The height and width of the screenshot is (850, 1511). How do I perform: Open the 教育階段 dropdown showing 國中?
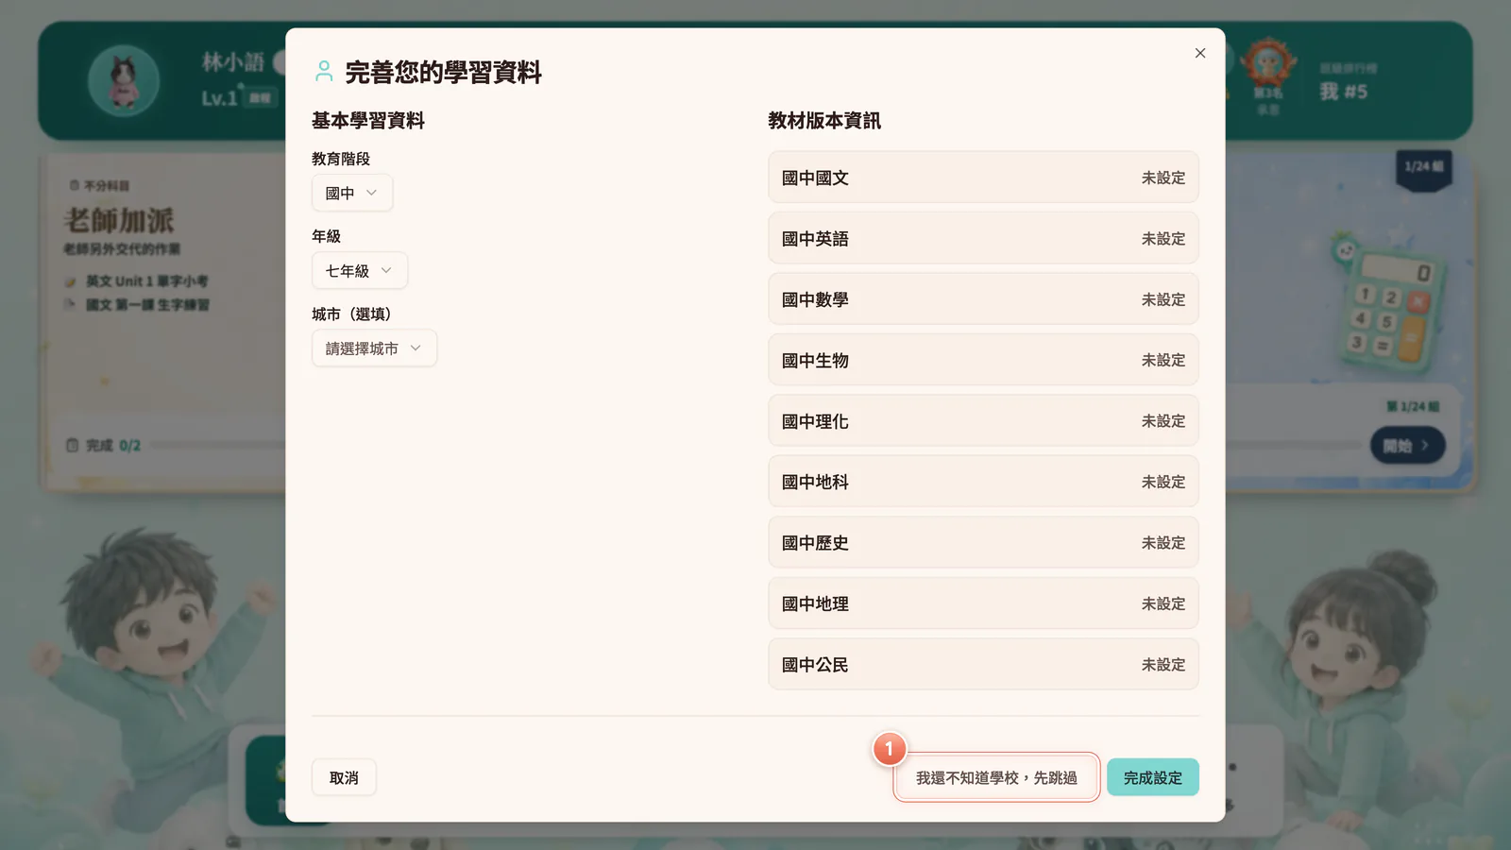tap(352, 193)
